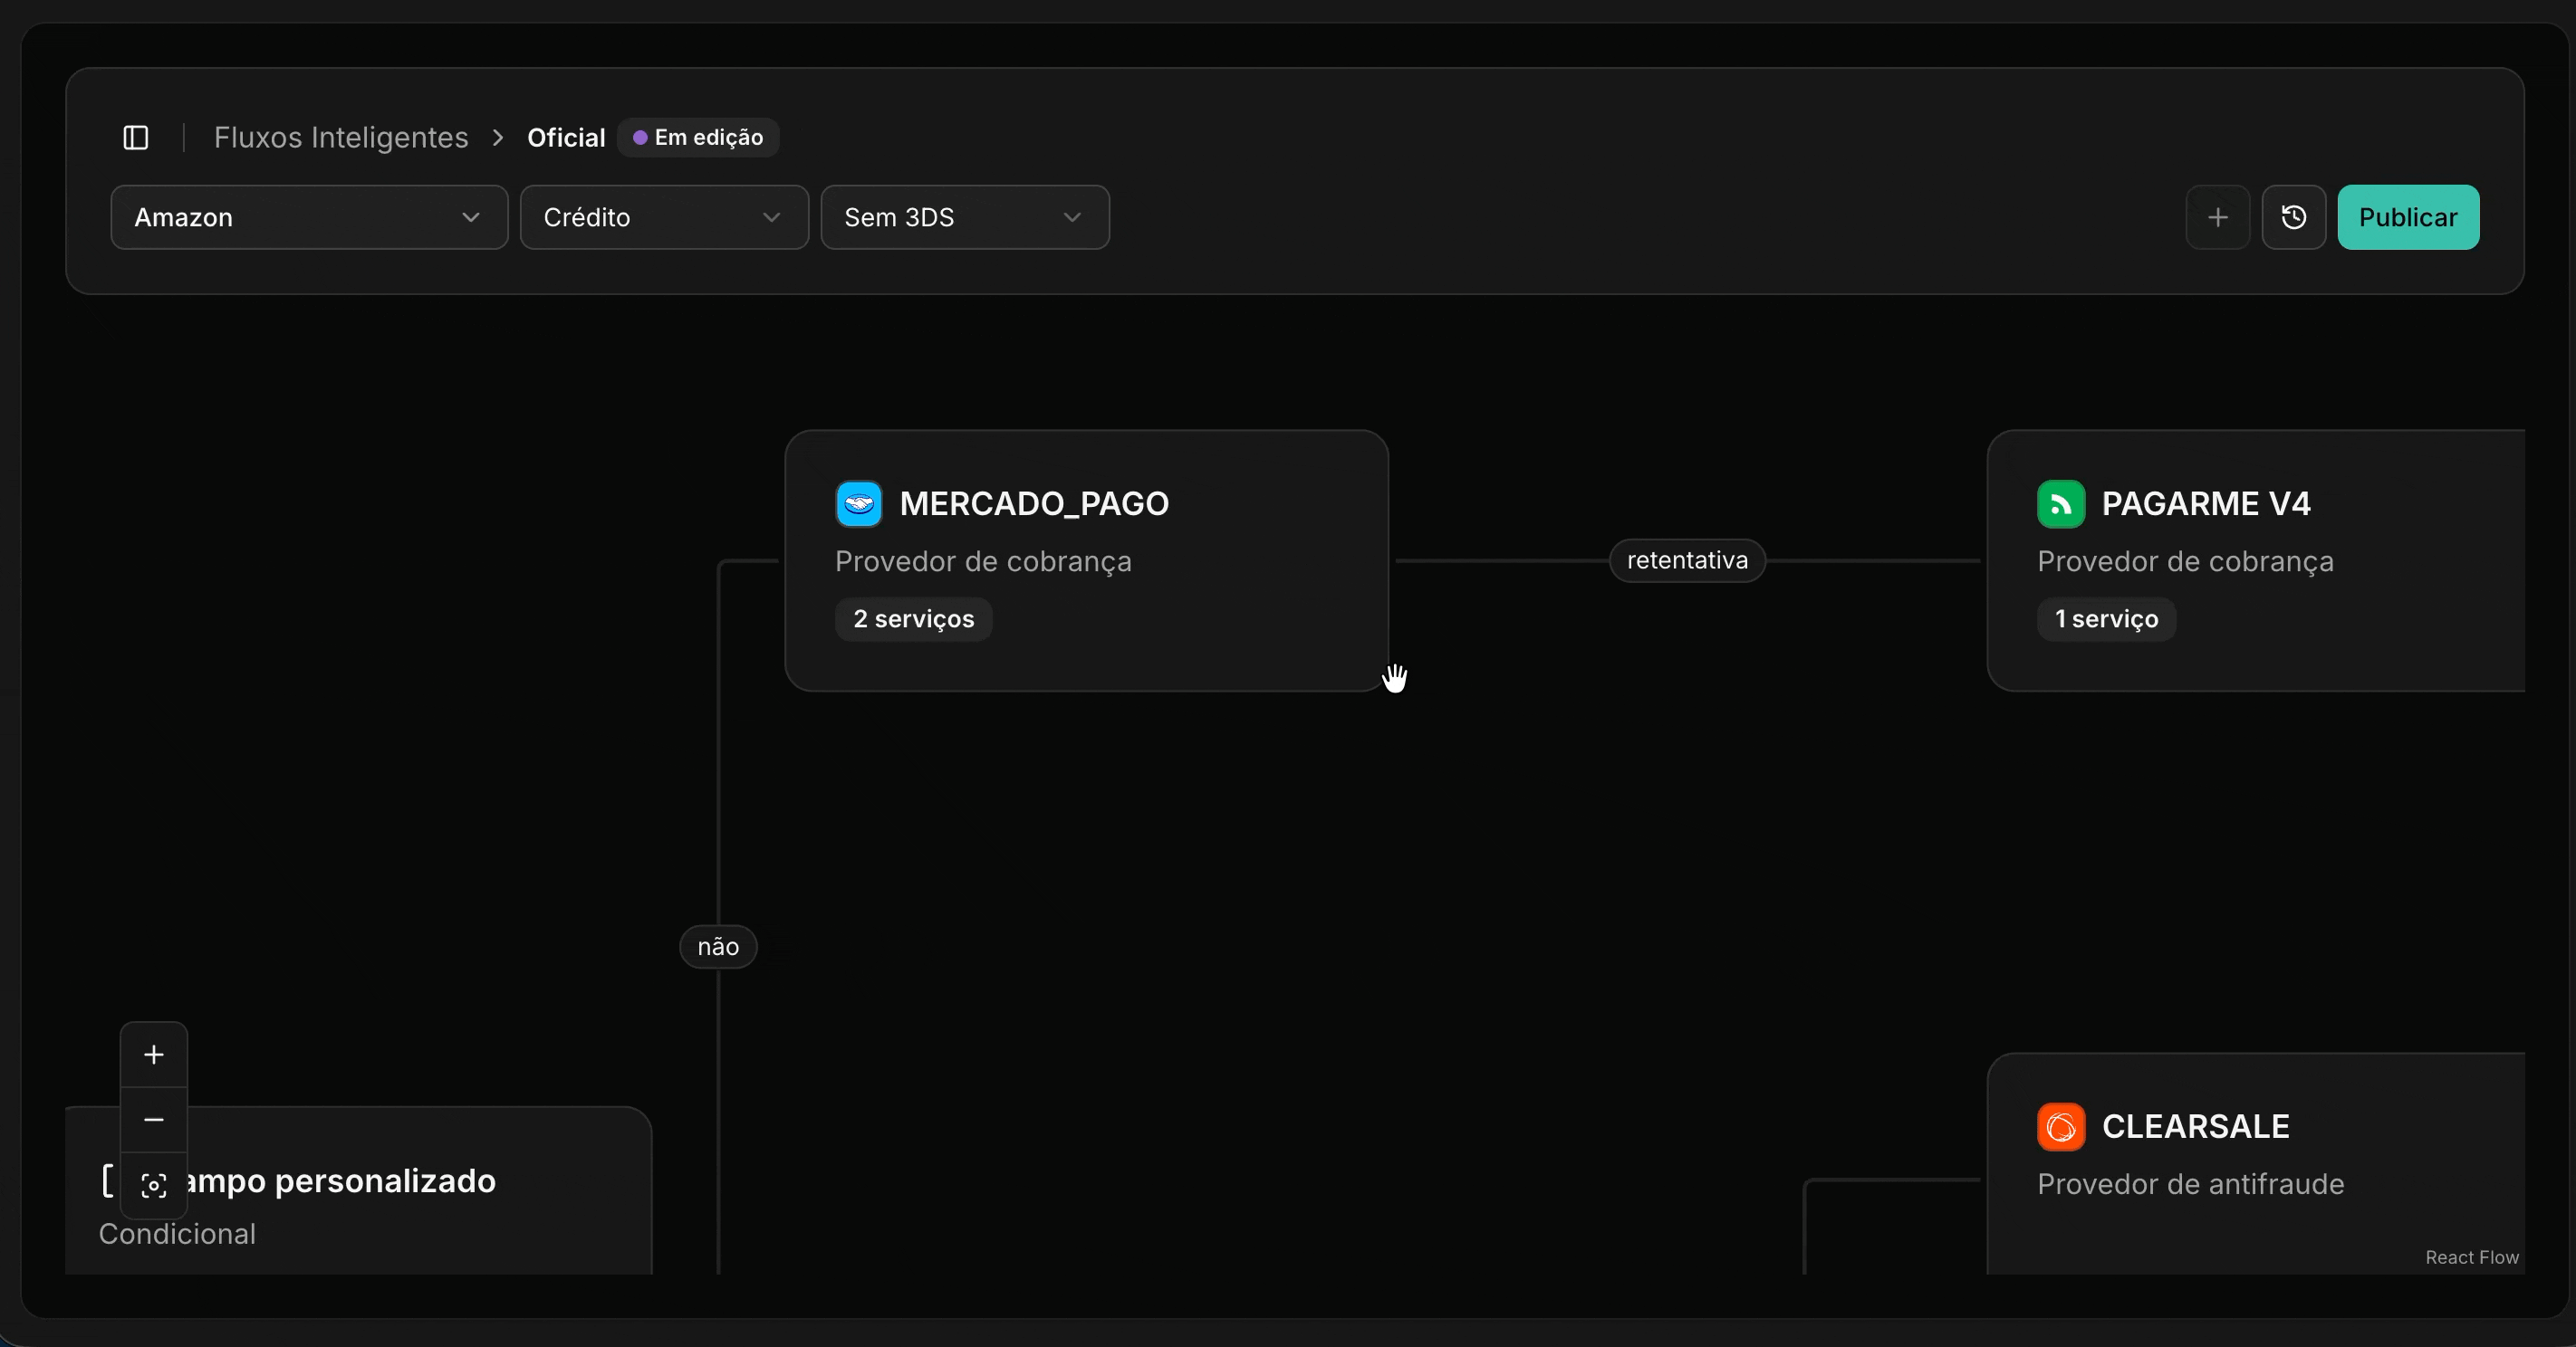Click the React Flow attribution link
Screen dimensions: 2576x1347
(2472, 1257)
